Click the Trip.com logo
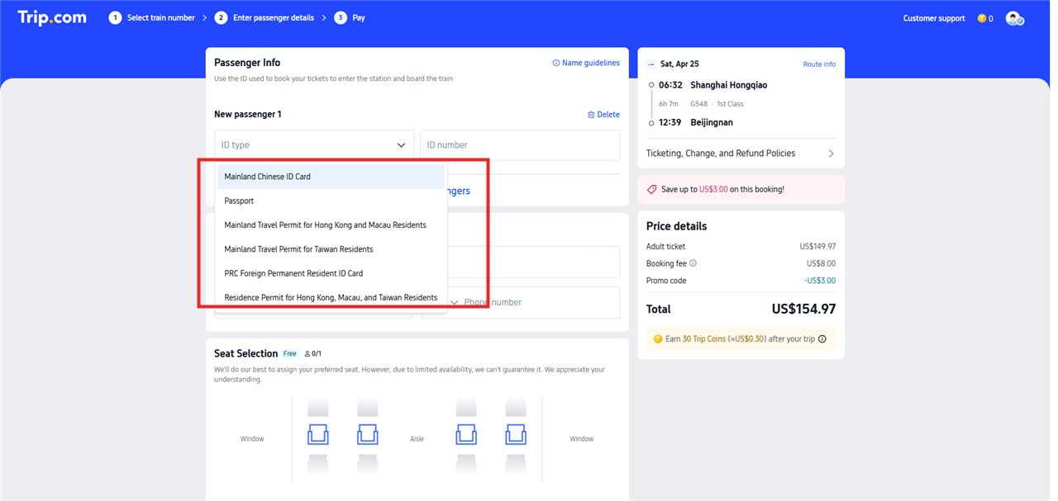 pyautogui.click(x=51, y=17)
